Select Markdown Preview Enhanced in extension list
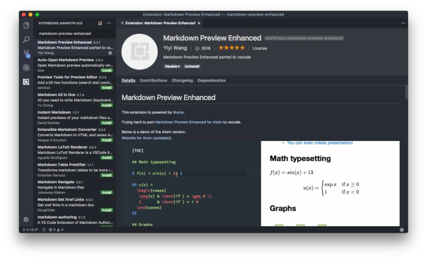The image size is (427, 260). point(75,47)
